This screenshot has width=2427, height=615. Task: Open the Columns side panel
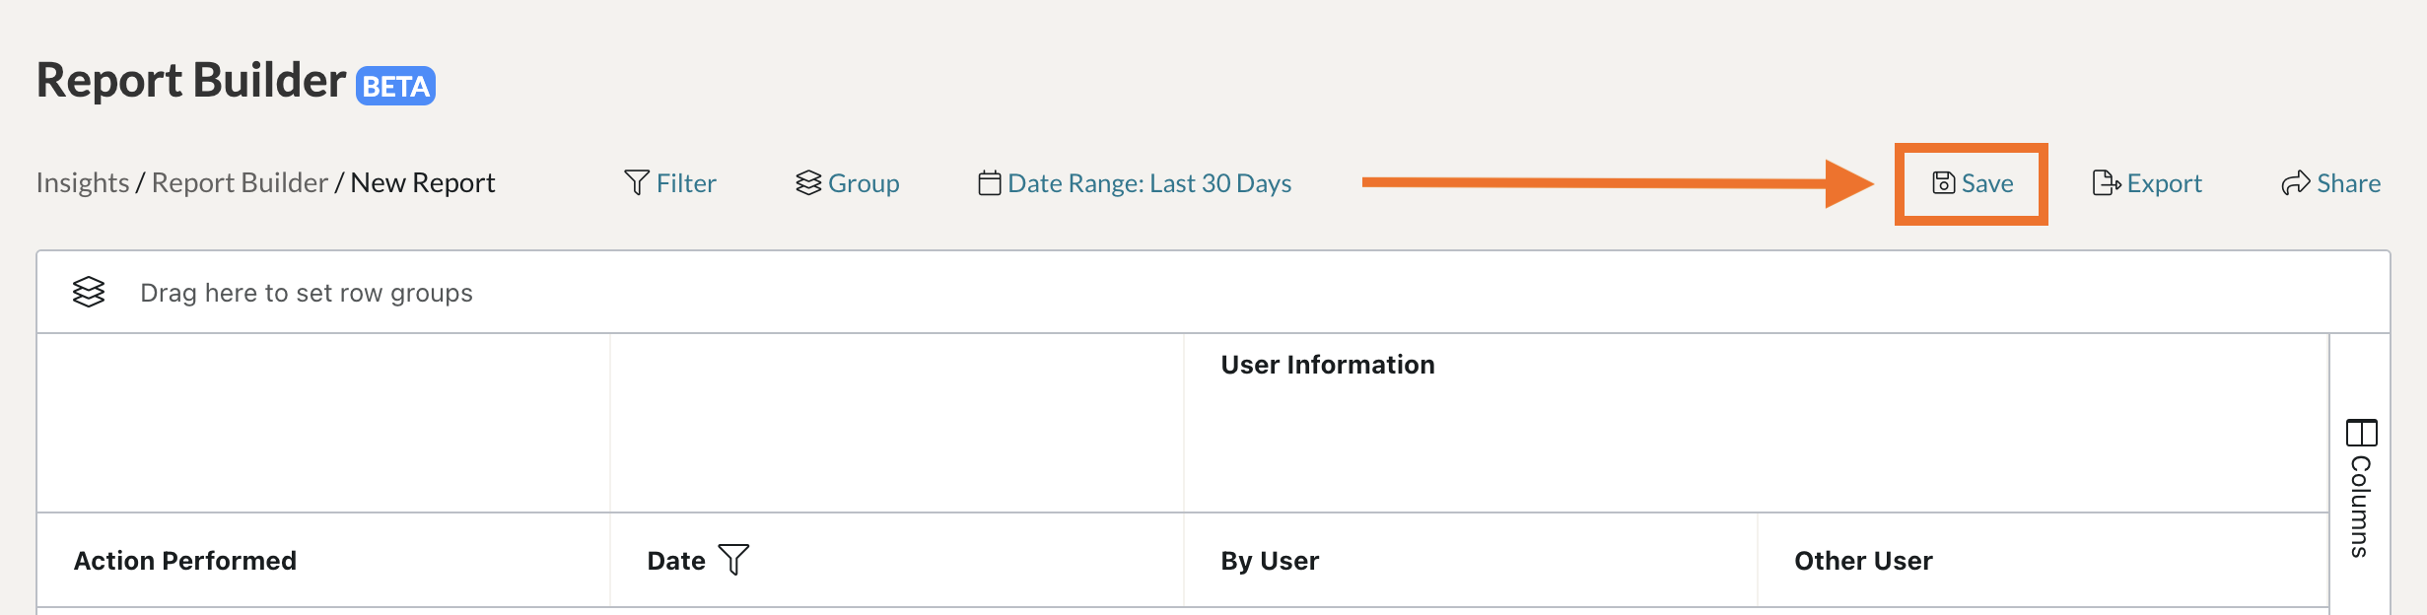coord(2360,506)
